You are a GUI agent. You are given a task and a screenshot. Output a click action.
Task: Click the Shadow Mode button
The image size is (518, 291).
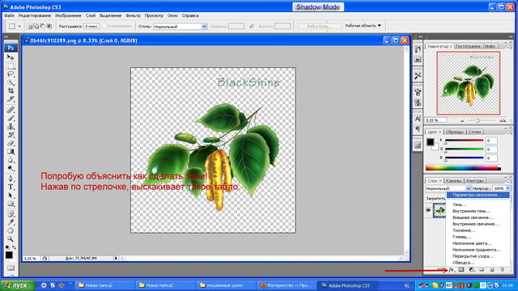tap(318, 7)
